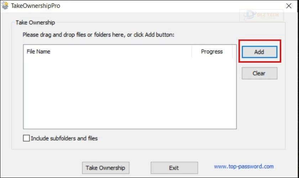299x178 pixels.
Task: Click the TakeOwnershipPro app icon in title bar
Action: click(x=5, y=6)
